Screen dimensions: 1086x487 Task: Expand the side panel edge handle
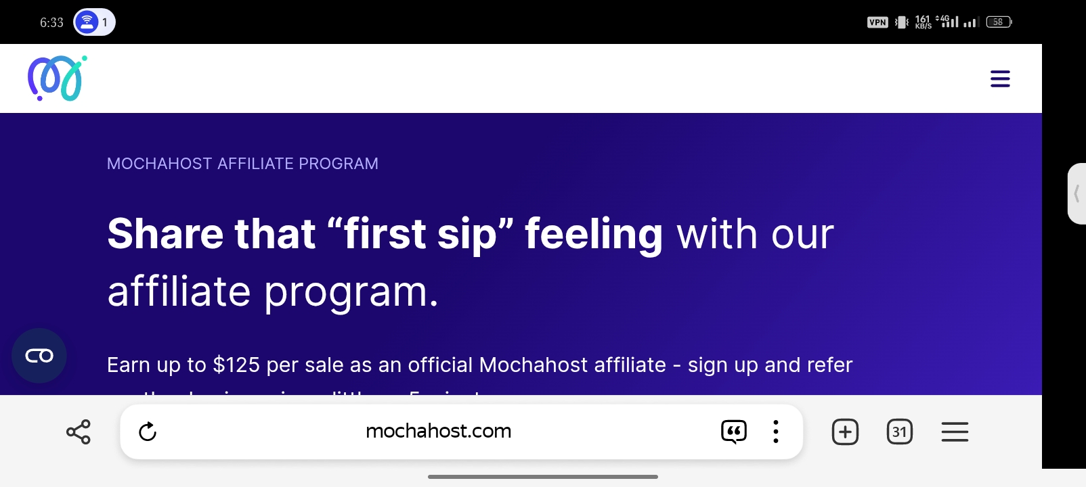1077,193
